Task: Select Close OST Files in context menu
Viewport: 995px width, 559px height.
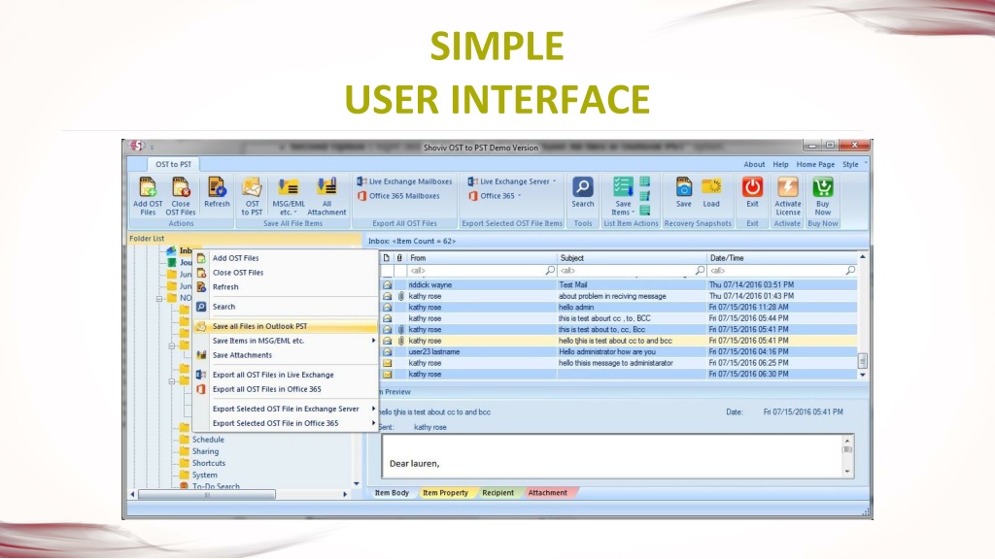Action: pyautogui.click(x=286, y=273)
